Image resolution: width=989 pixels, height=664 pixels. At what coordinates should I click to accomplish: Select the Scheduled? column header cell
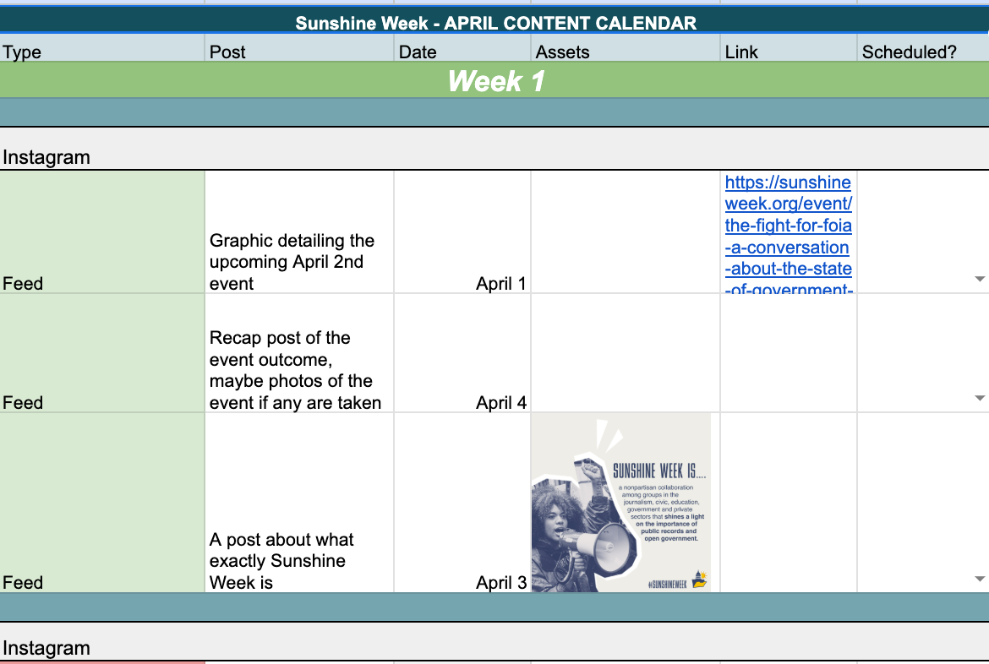923,52
